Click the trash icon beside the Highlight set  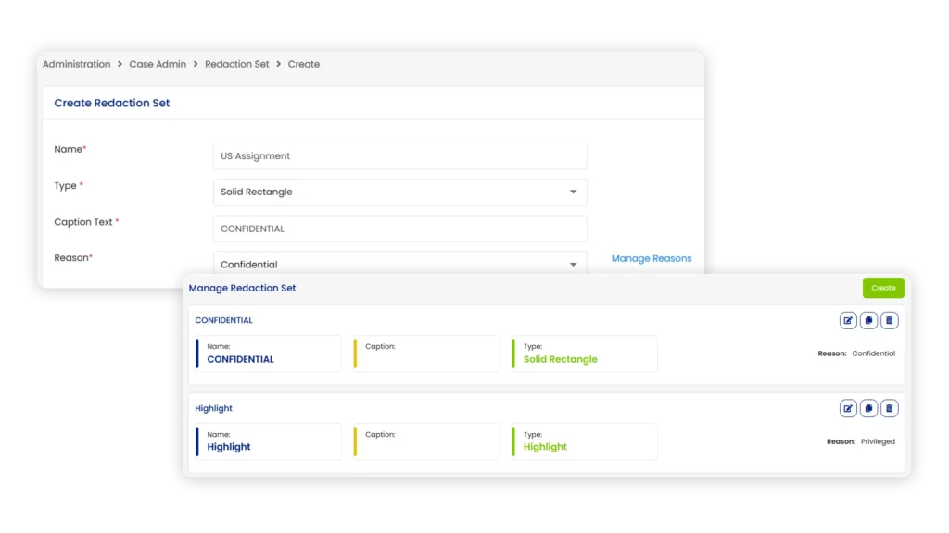pyautogui.click(x=889, y=408)
